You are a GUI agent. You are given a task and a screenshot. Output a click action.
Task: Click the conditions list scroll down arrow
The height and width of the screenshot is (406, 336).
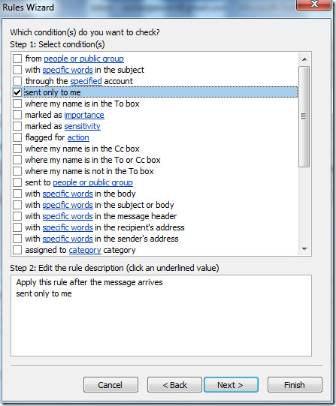click(304, 249)
